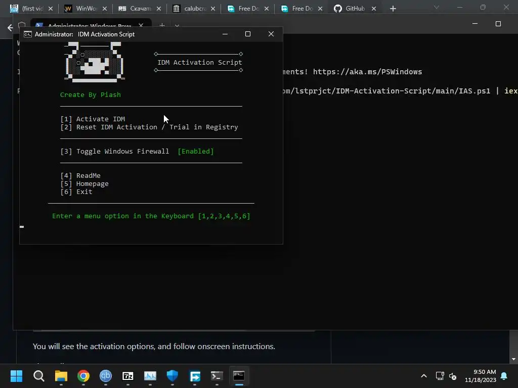Restore down the browser window
This screenshot has width=518, height=388.
pyautogui.click(x=483, y=7)
